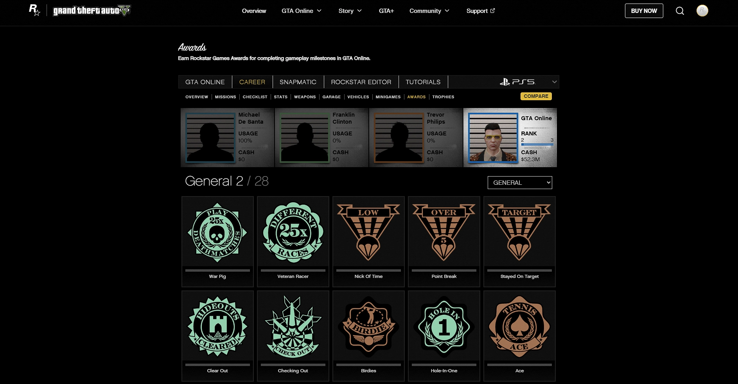Screen dimensions: 738x384
Task: Select the tennis Ace badge
Action: pyautogui.click(x=519, y=326)
